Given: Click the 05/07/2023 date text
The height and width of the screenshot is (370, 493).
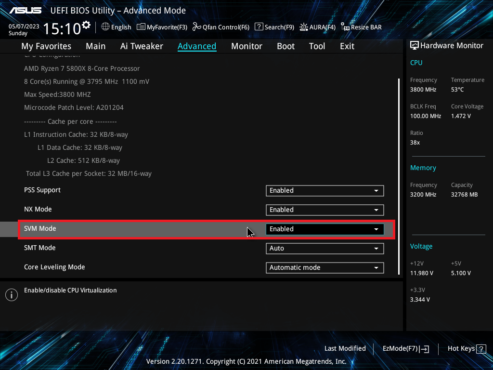Looking at the screenshot, I should click(24, 26).
